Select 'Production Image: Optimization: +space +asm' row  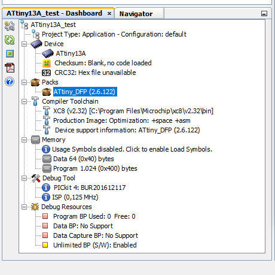(122, 120)
